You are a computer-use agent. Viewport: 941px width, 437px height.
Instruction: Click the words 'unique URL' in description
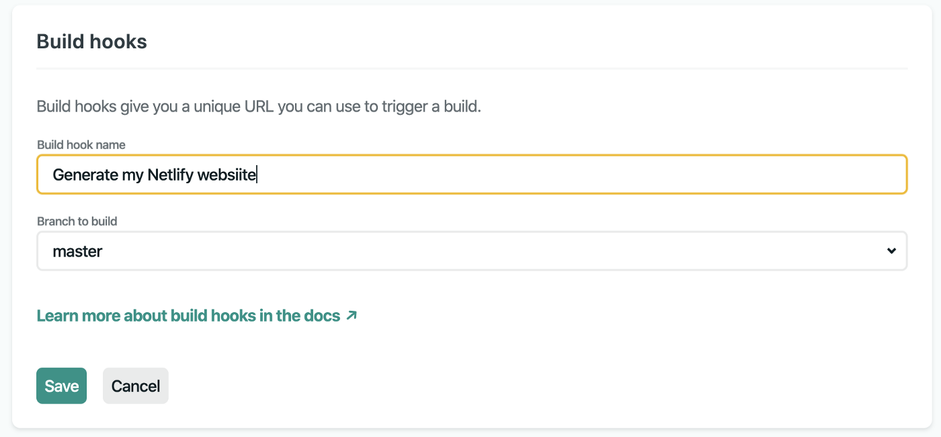(235, 107)
